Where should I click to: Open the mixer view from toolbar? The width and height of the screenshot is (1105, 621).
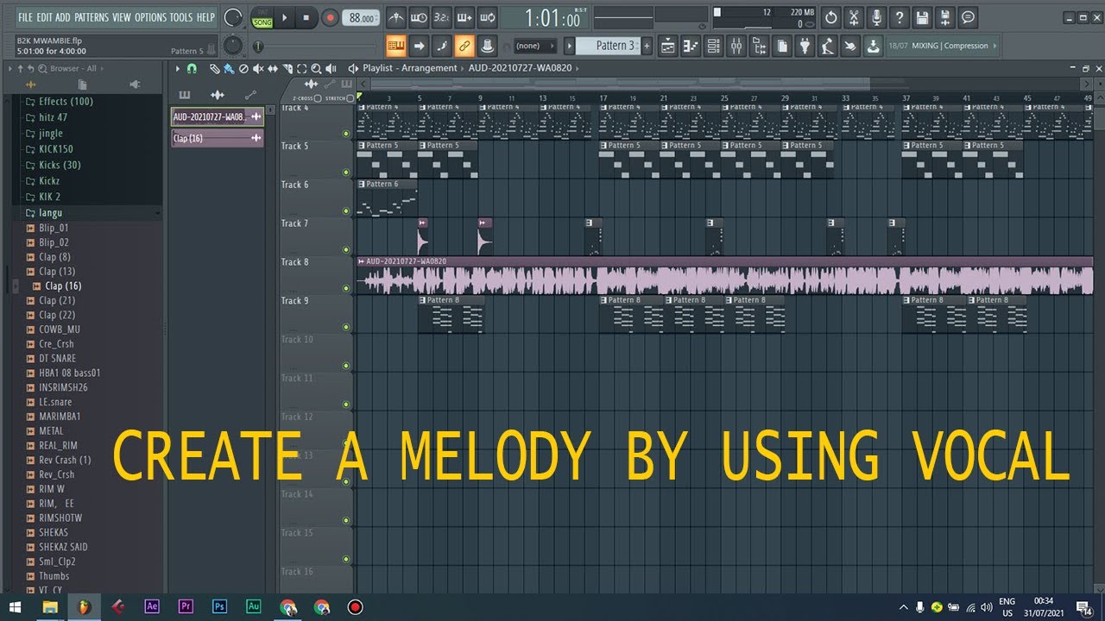(x=736, y=46)
